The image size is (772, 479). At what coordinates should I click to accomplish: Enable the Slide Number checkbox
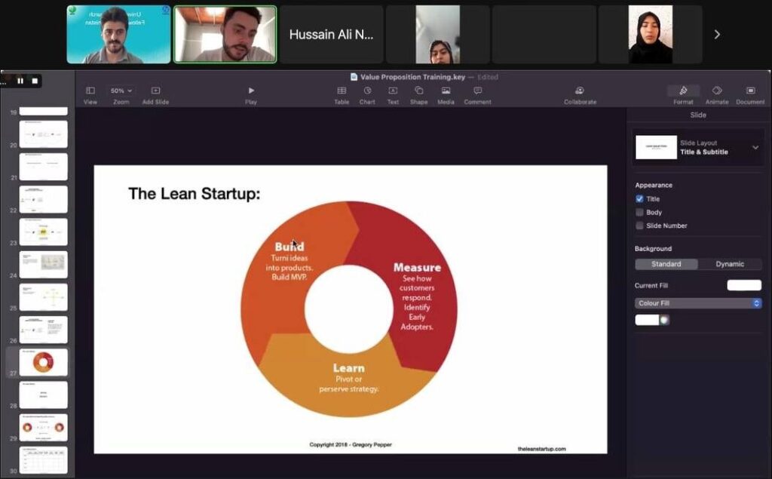(639, 226)
